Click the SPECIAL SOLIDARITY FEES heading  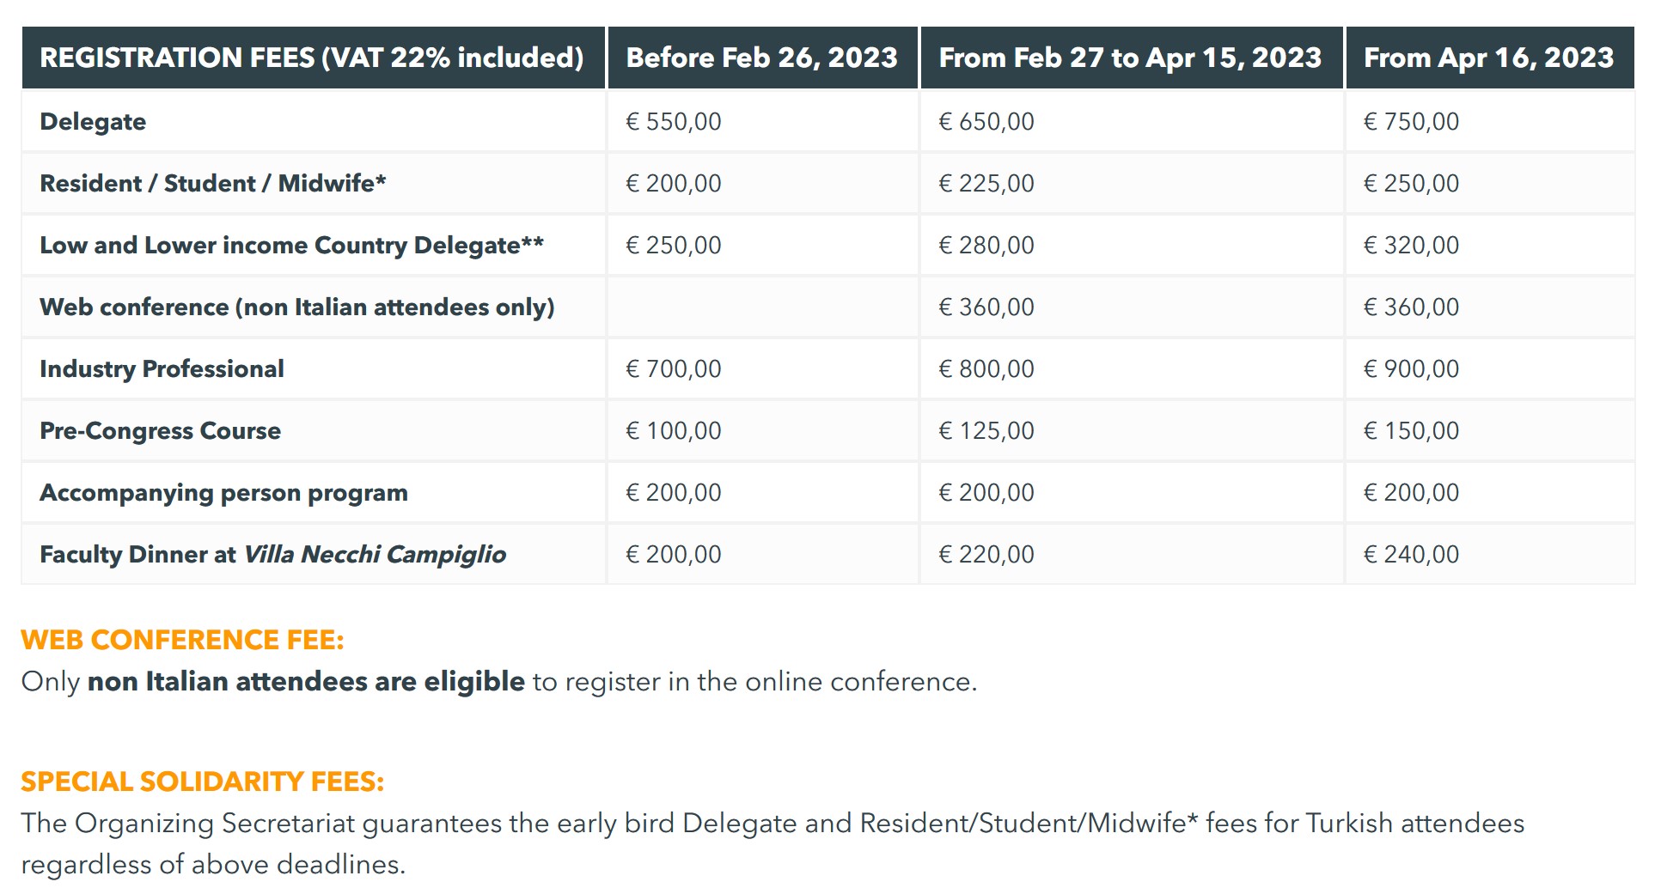(203, 782)
